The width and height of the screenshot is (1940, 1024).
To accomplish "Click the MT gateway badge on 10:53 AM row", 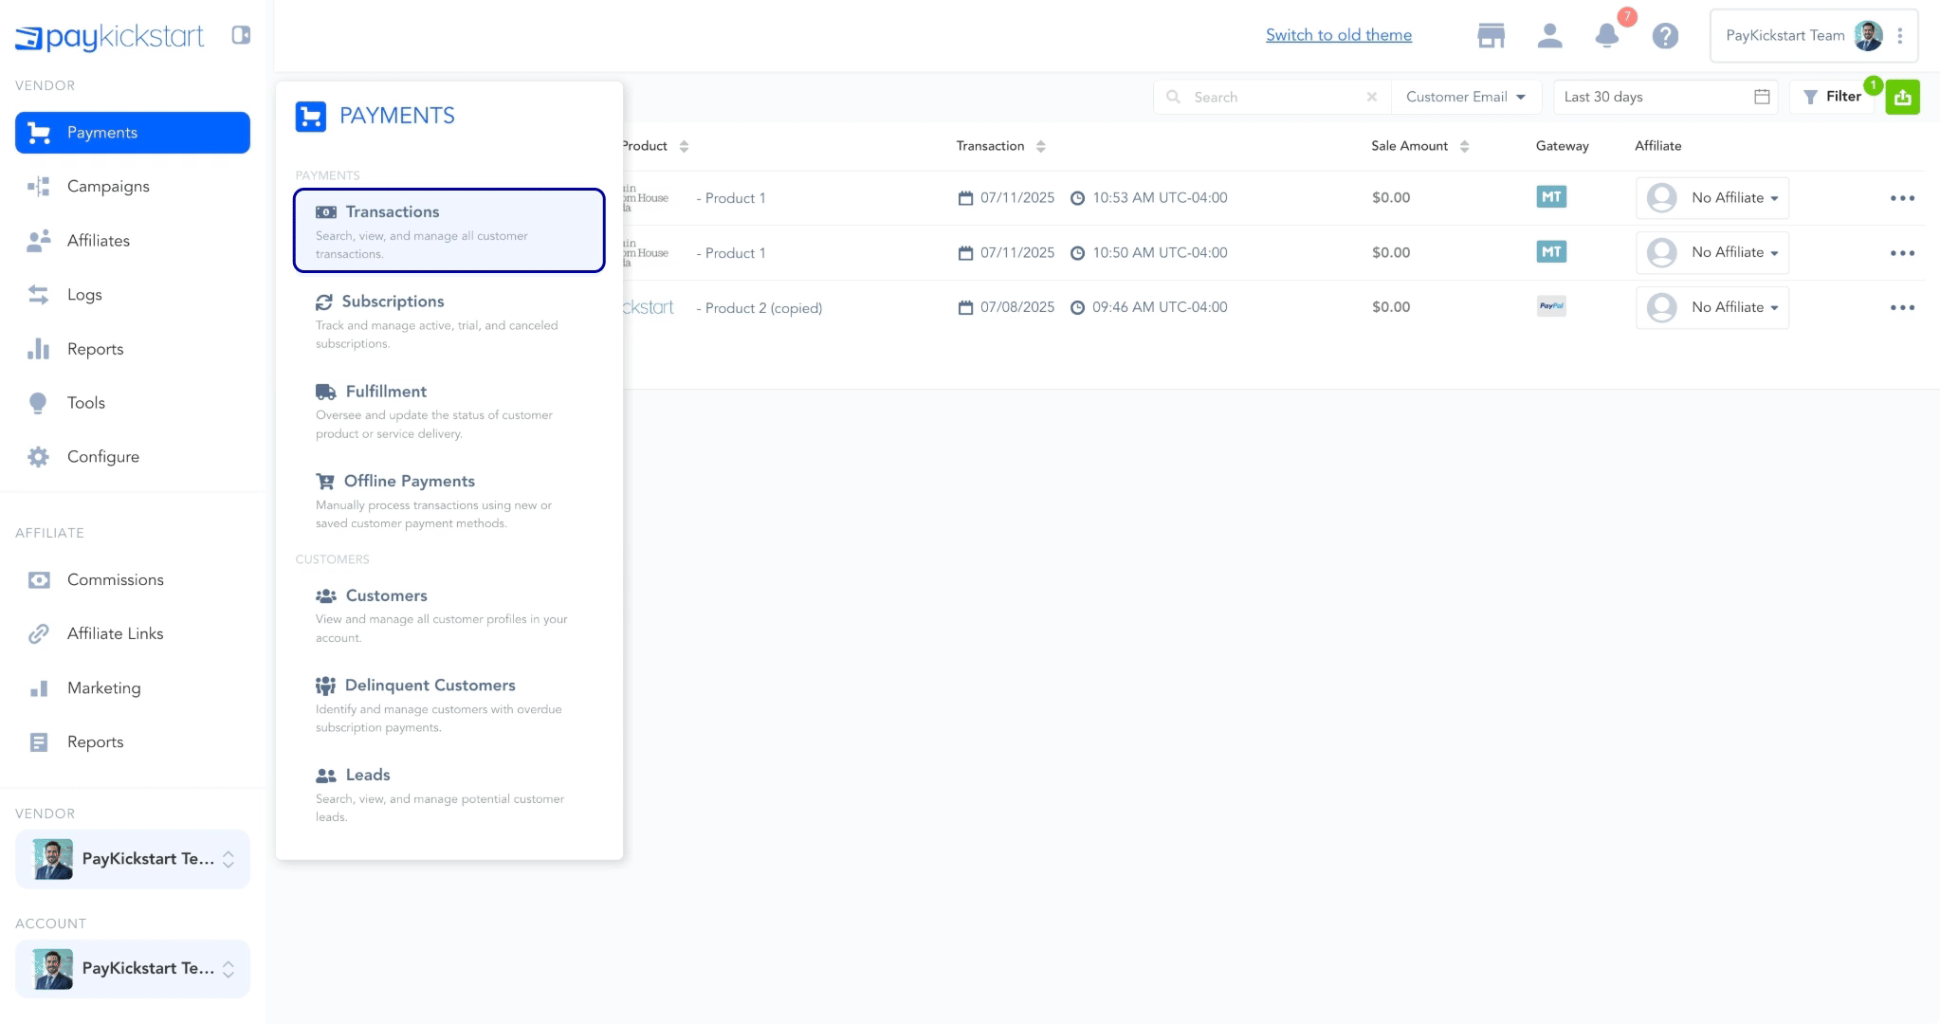I will pyautogui.click(x=1551, y=197).
